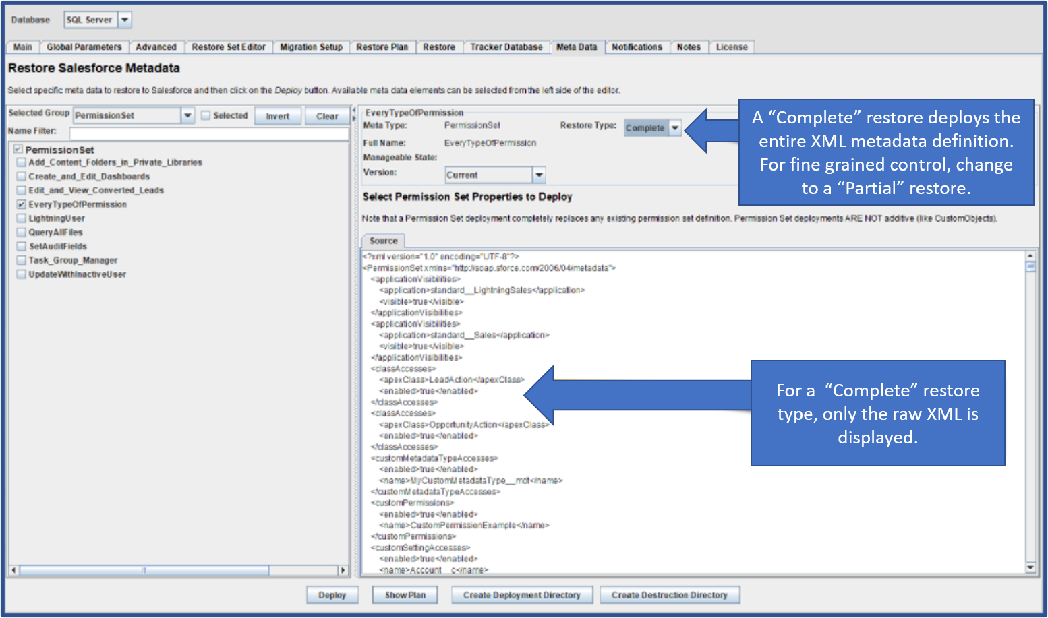The width and height of the screenshot is (1048, 618).
Task: Focus the Name Filter input field
Action: click(209, 133)
